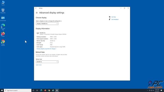Click the Give feedback person icon
The width and height of the screenshot is (164, 92).
[109, 19]
